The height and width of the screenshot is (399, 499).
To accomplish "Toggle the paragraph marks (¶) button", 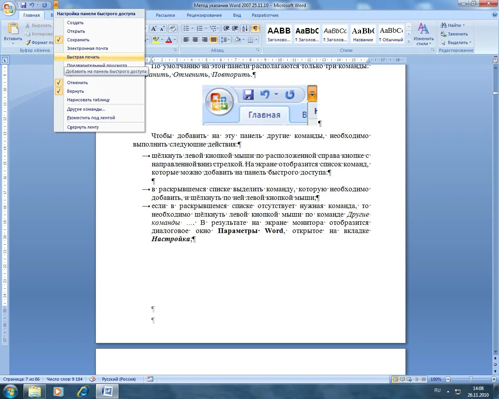I will click(255, 28).
